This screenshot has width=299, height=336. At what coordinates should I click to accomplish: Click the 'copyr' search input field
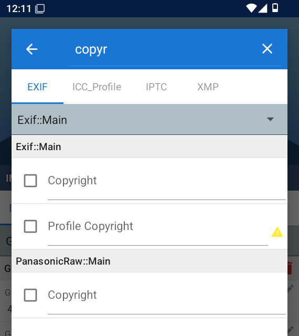(x=175, y=49)
